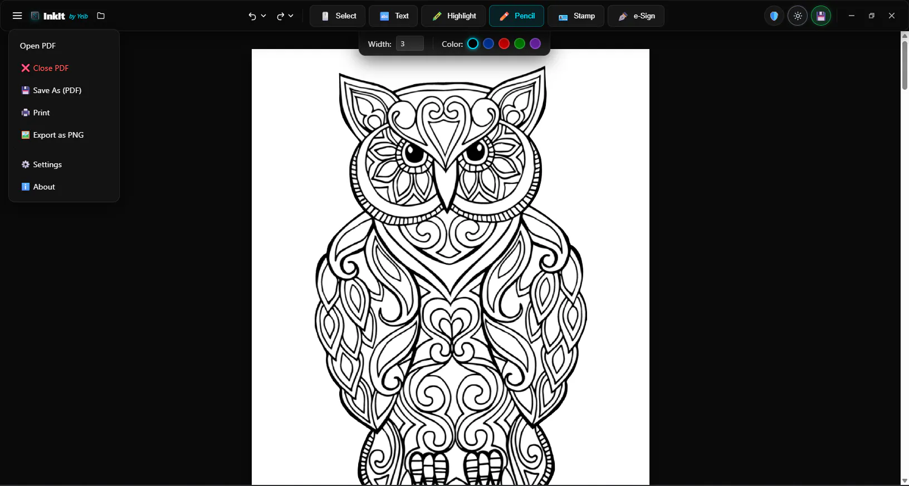Choose Export as PNG menu entry
Image resolution: width=909 pixels, height=486 pixels.
click(64, 135)
